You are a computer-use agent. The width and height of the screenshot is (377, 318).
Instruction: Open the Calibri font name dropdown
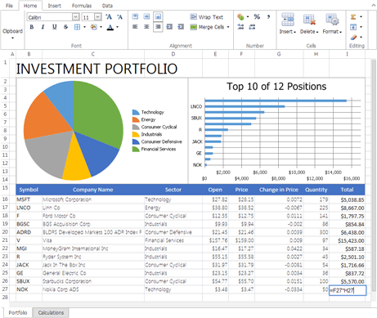[76, 17]
